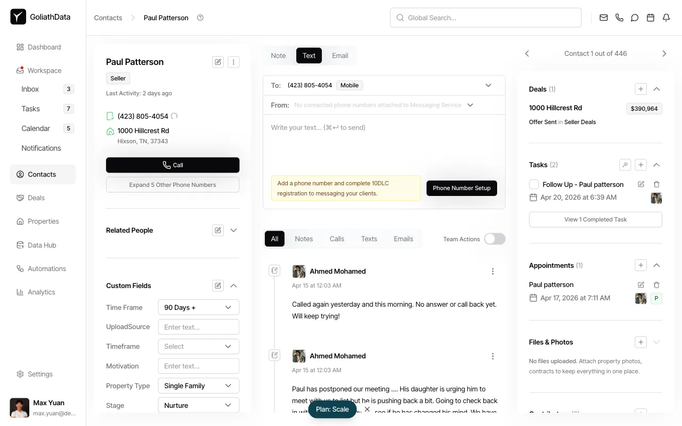Check the Follow Up - Paul patterson checkbox
The width and height of the screenshot is (682, 426).
point(534,184)
